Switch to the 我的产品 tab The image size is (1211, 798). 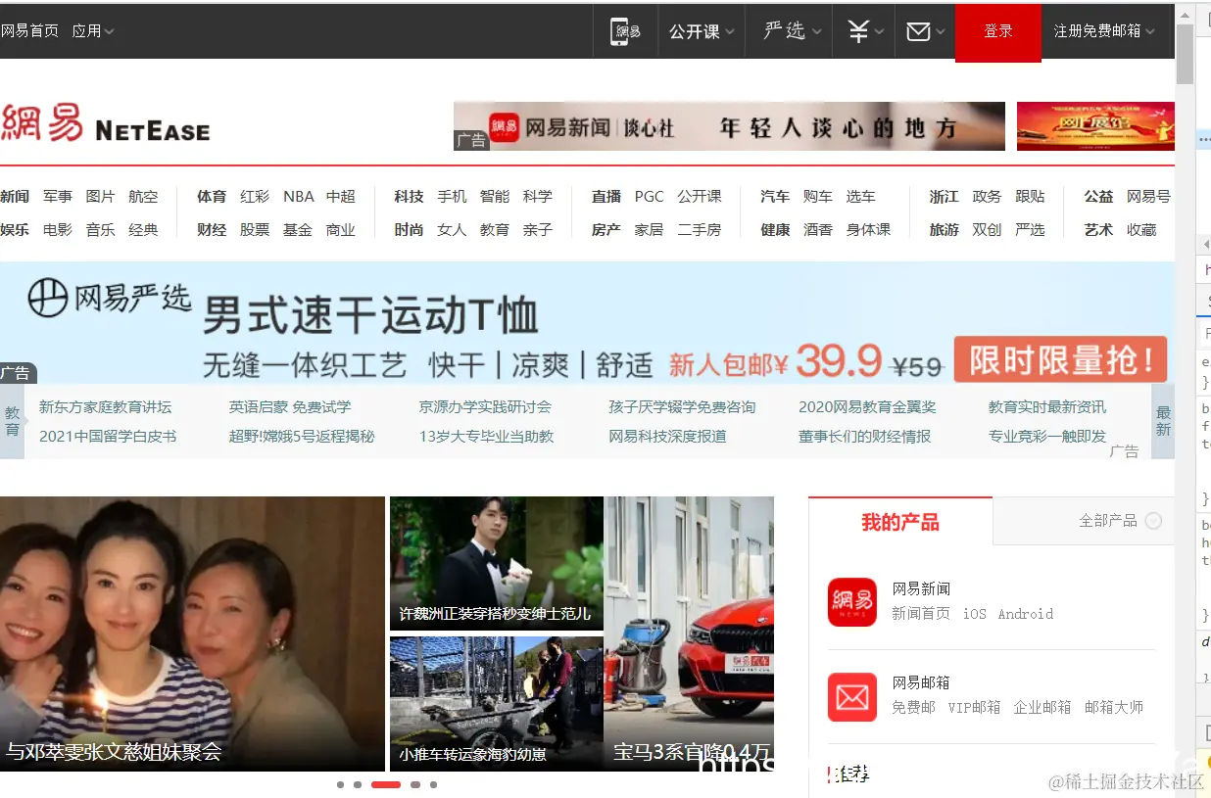pyautogui.click(x=899, y=522)
